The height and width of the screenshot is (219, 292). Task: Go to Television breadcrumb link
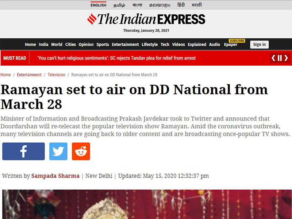tap(57, 75)
